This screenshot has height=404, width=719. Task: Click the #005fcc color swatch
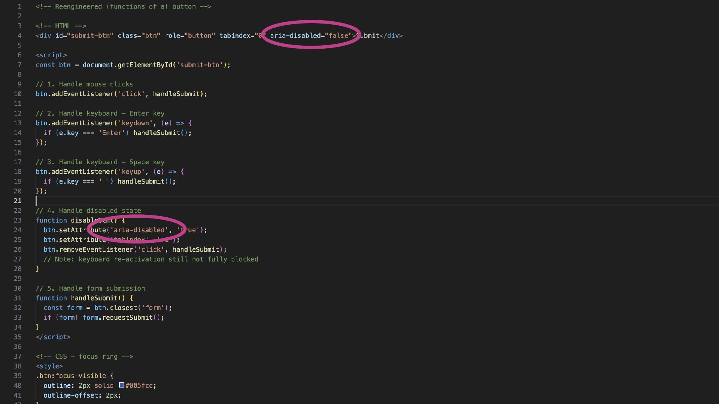[122, 385]
